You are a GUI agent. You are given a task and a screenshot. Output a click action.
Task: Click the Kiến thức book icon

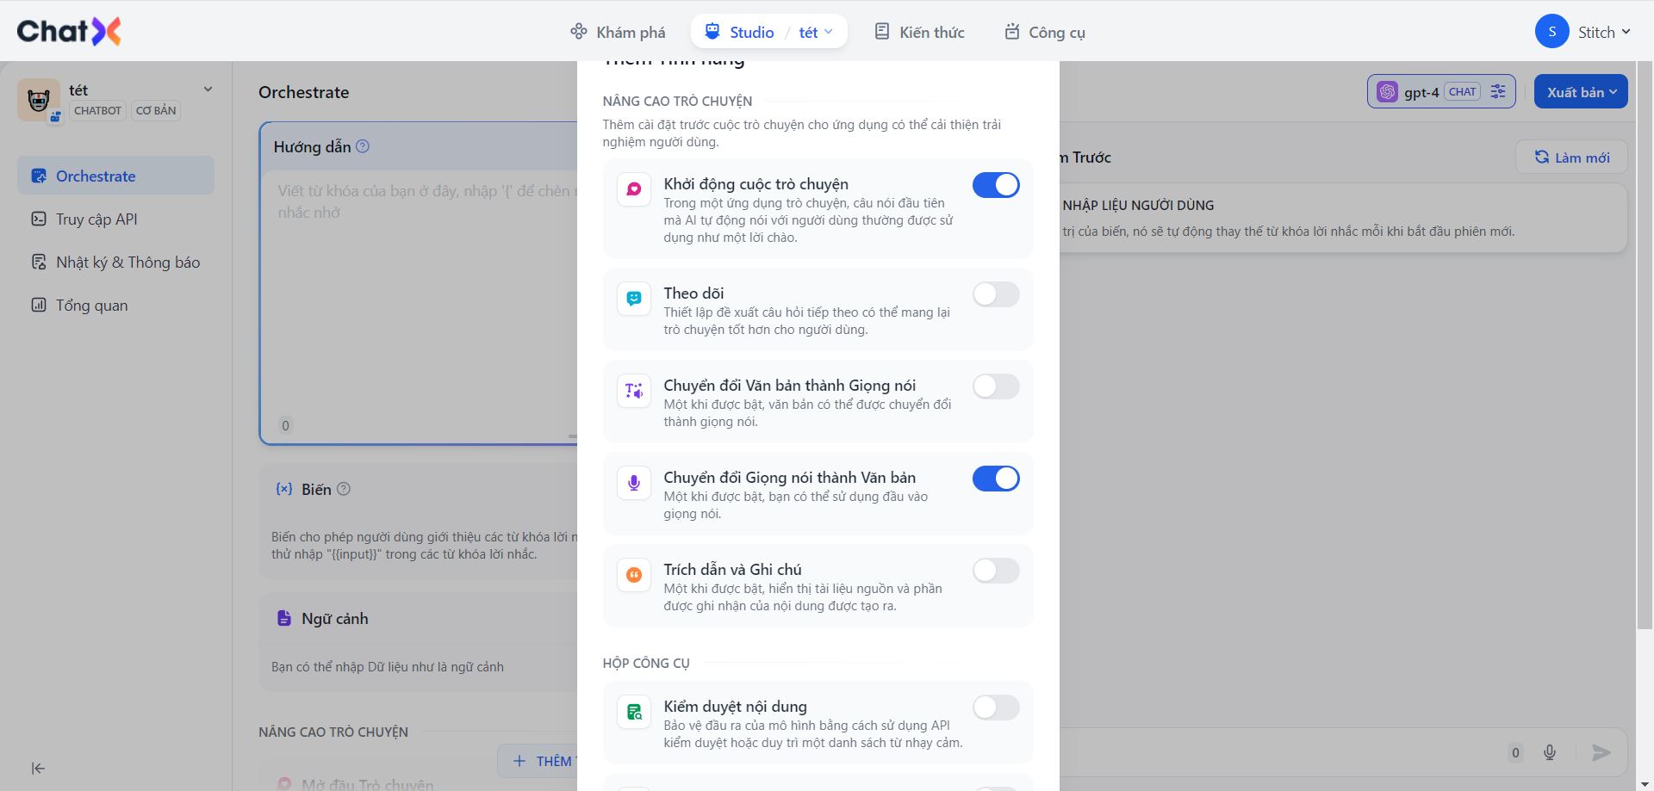881,32
